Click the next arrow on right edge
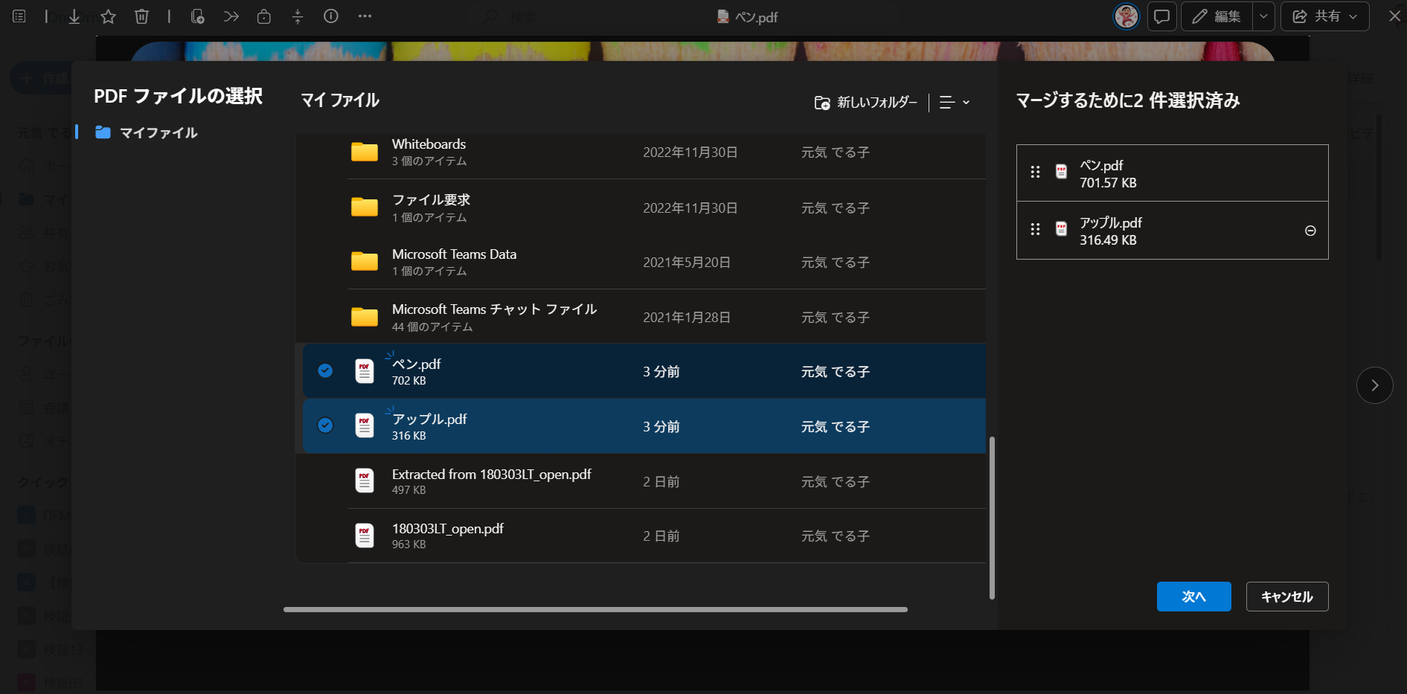 click(1374, 385)
